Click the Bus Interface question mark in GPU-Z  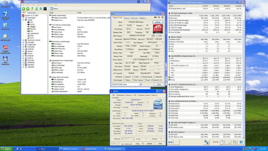click(162, 43)
